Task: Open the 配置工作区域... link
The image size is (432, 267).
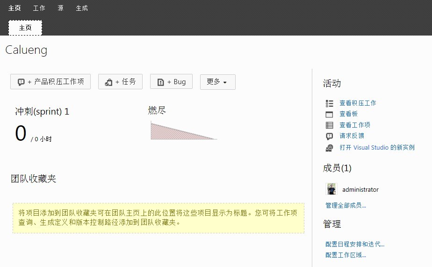Action: click(346, 255)
